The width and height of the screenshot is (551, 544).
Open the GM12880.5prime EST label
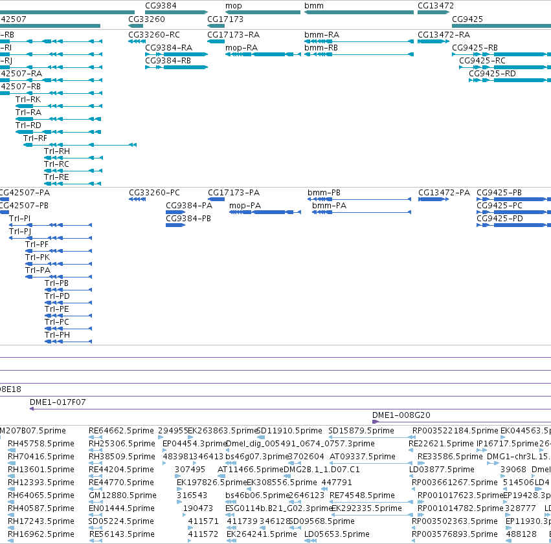click(122, 495)
